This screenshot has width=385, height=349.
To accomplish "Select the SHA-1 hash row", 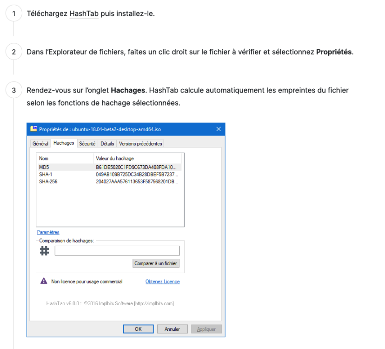I will pos(110,174).
